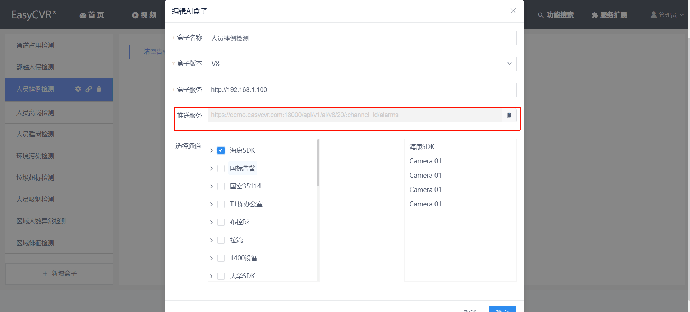Viewport: 690px width, 312px height.
Task: Select 人员离岗检测 in the sidebar
Action: tap(59, 113)
